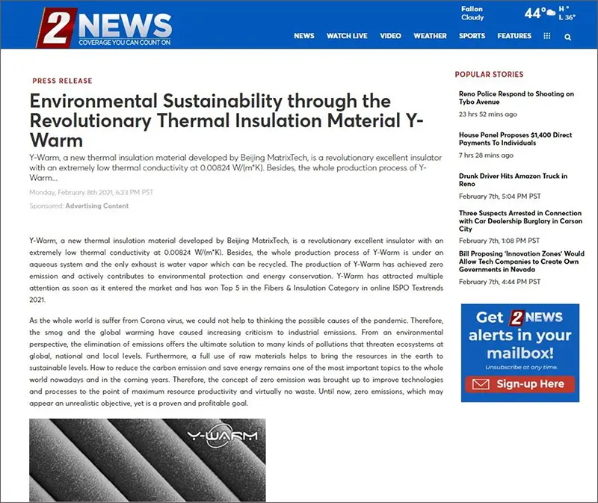
Task: Open the WATCH LIVE menu item
Action: 347,36
